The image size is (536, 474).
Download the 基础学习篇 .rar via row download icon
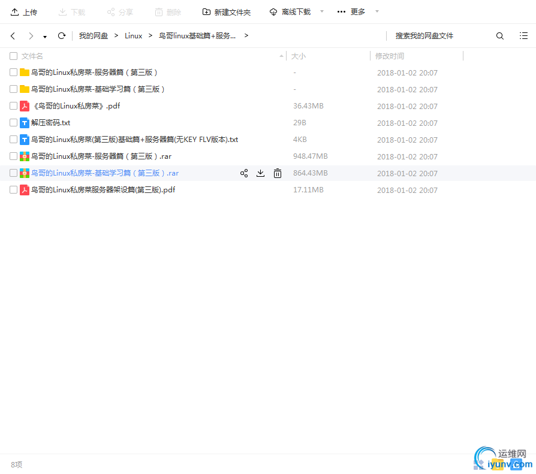coord(260,173)
